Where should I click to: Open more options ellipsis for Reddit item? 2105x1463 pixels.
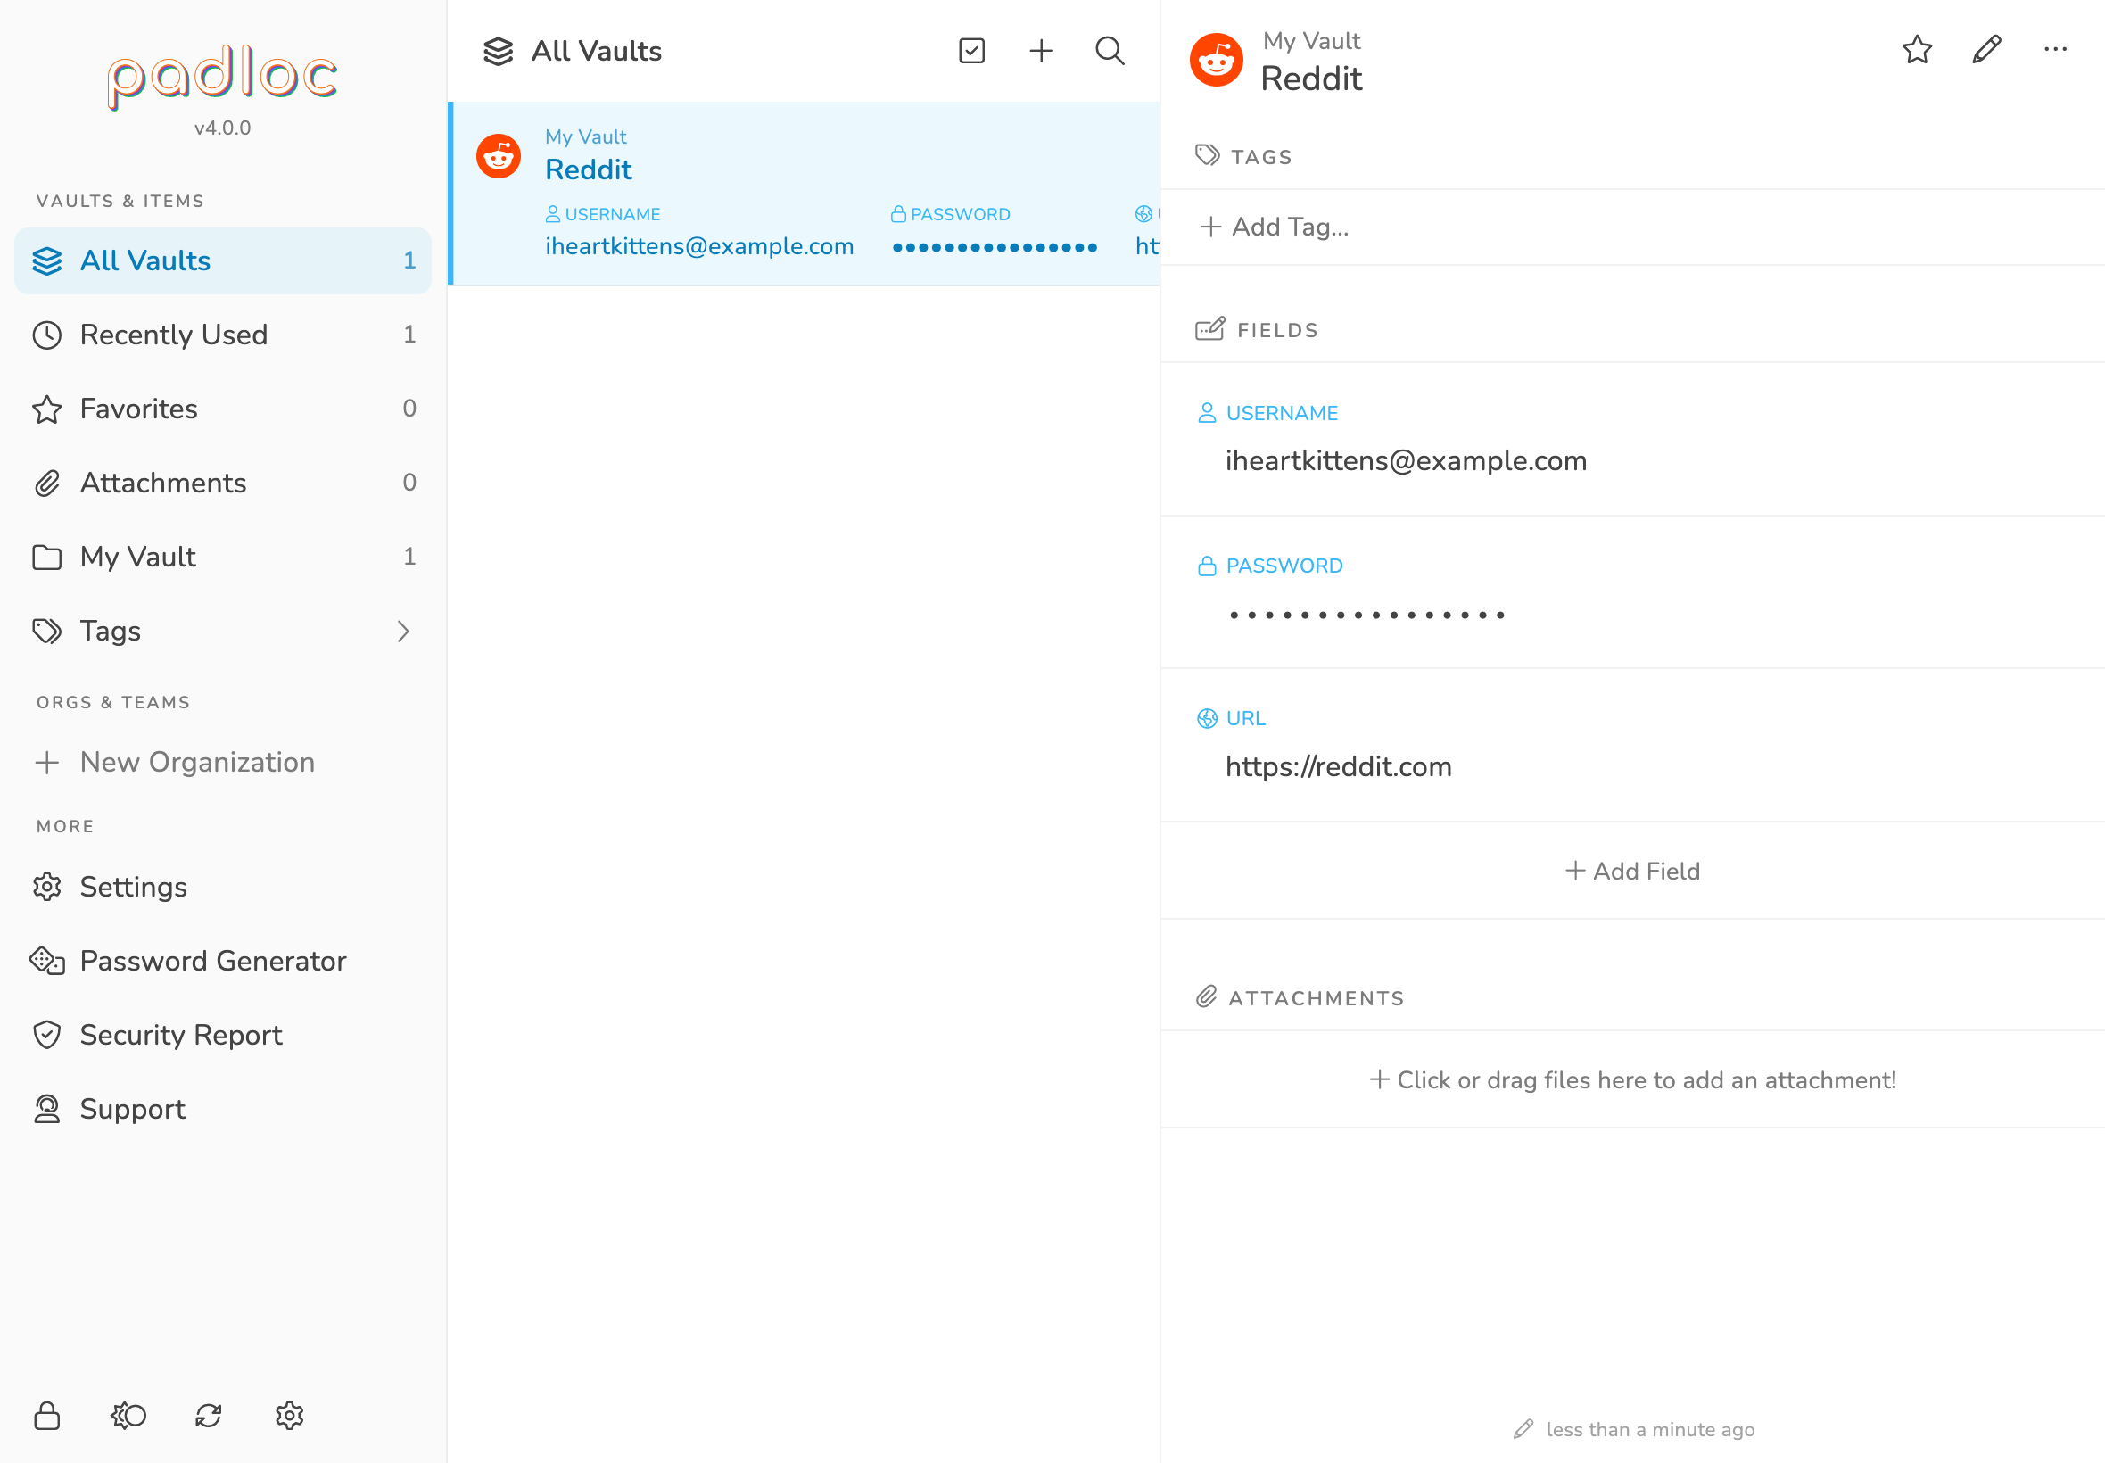click(2056, 49)
